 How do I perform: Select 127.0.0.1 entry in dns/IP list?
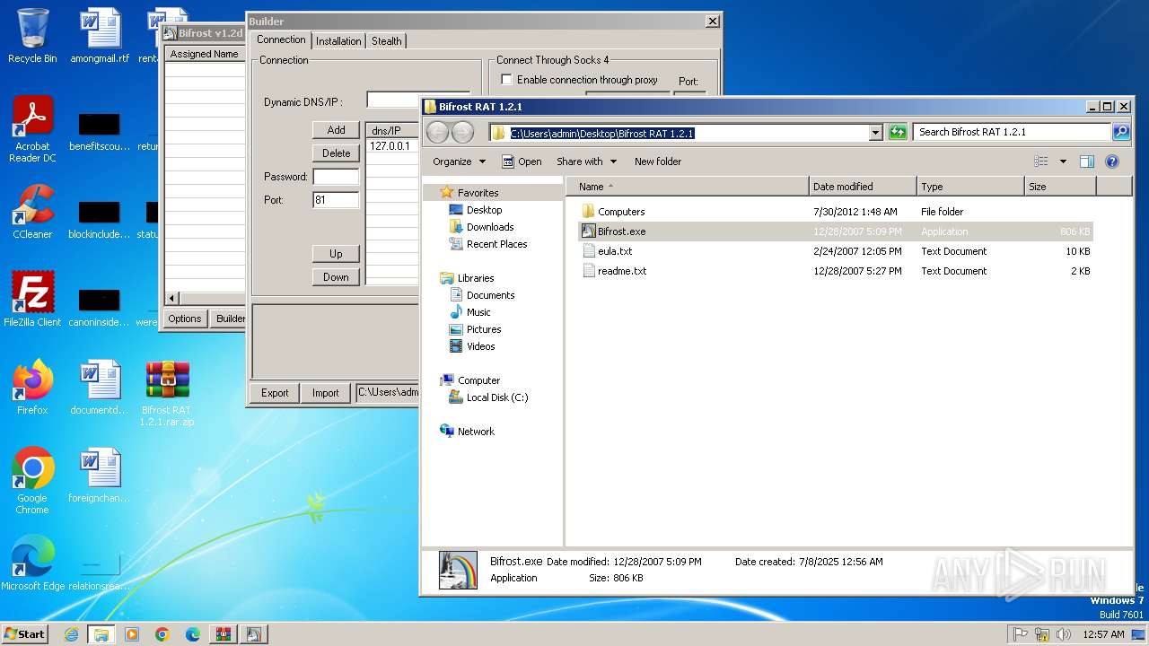pyautogui.click(x=390, y=146)
